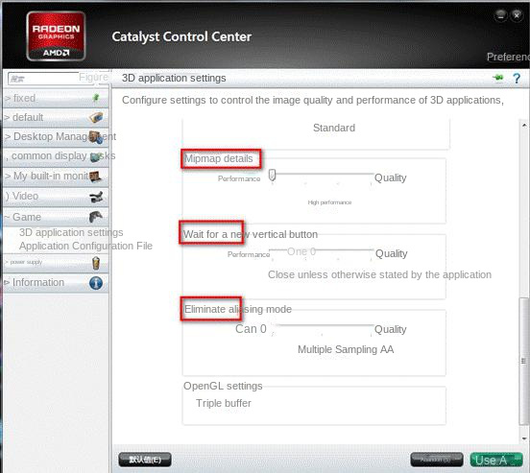Expand the Video section

(56, 197)
